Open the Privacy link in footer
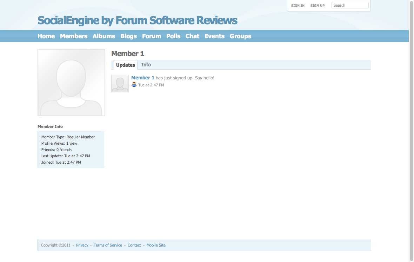414x262 pixels. tap(82, 245)
